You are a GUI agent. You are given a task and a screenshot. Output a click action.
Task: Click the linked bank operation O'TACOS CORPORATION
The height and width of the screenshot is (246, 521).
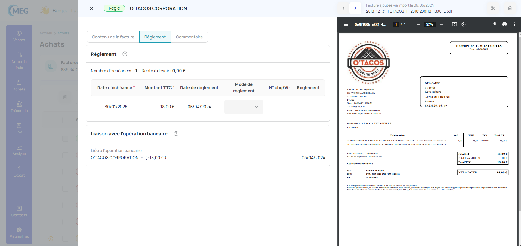pyautogui.click(x=128, y=158)
